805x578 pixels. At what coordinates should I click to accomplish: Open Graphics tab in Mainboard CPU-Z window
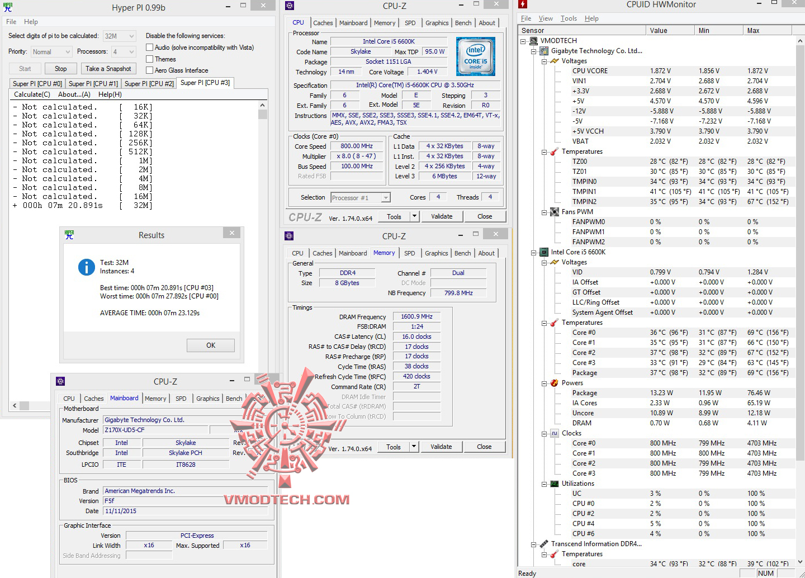207,399
